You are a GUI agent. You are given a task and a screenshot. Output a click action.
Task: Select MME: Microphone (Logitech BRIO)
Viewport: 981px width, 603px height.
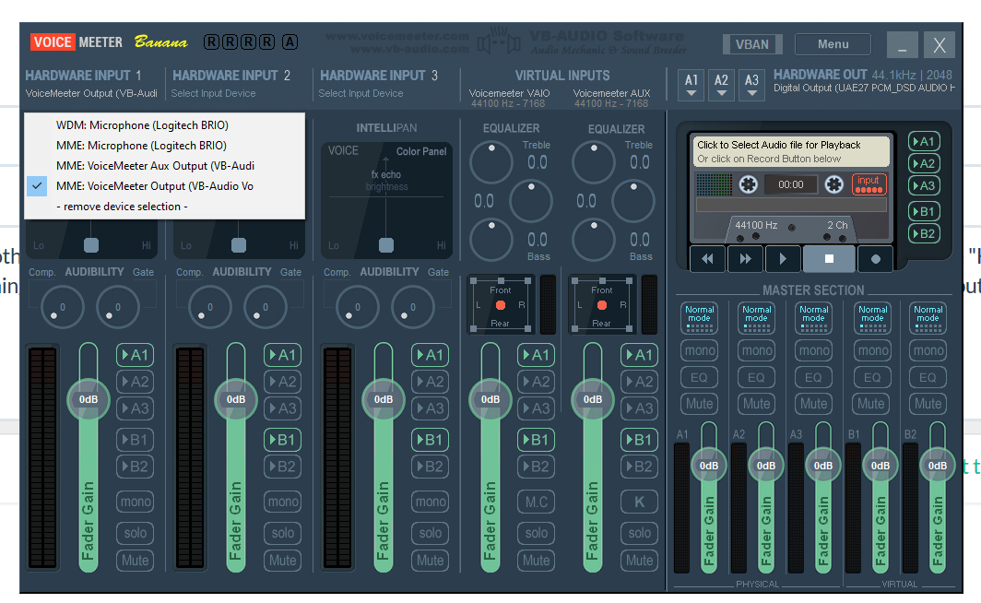164,145
